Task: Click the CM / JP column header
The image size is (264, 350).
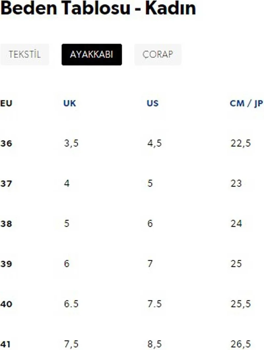Action: click(x=246, y=103)
